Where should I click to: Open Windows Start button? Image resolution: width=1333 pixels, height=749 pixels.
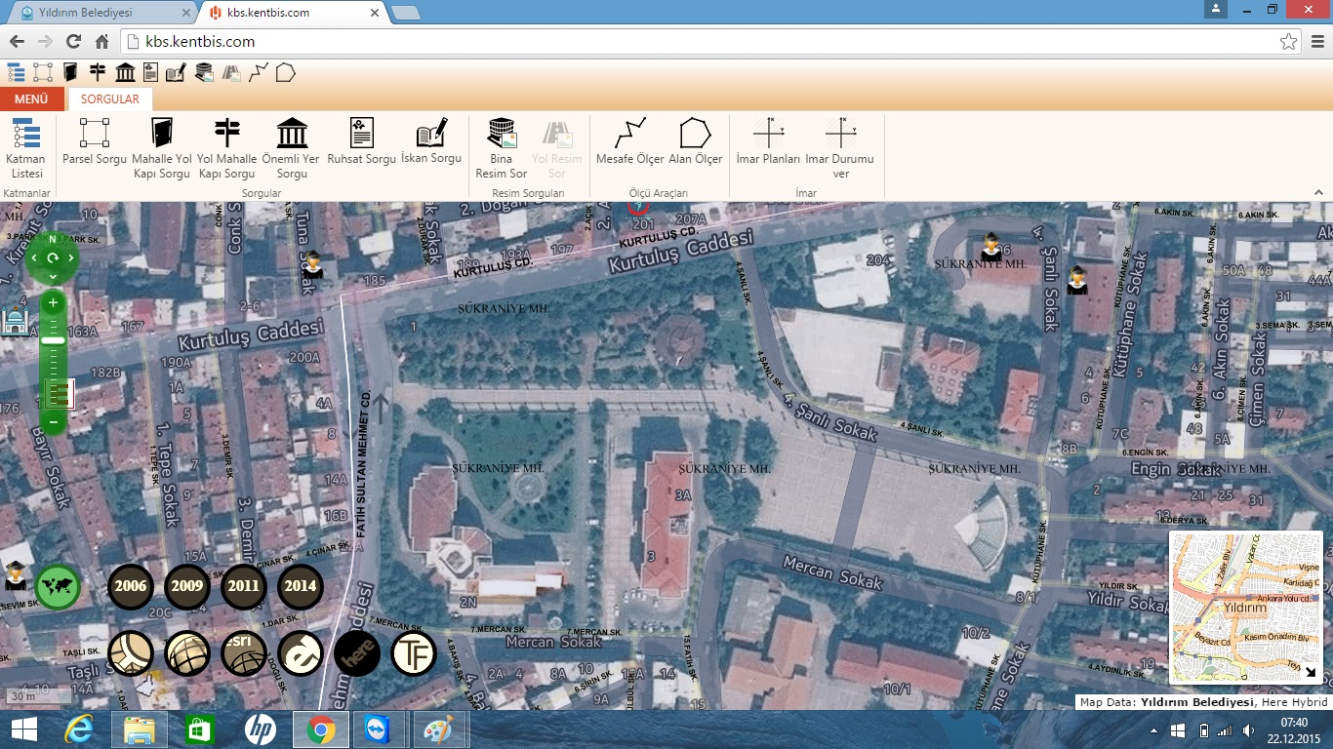point(23,729)
